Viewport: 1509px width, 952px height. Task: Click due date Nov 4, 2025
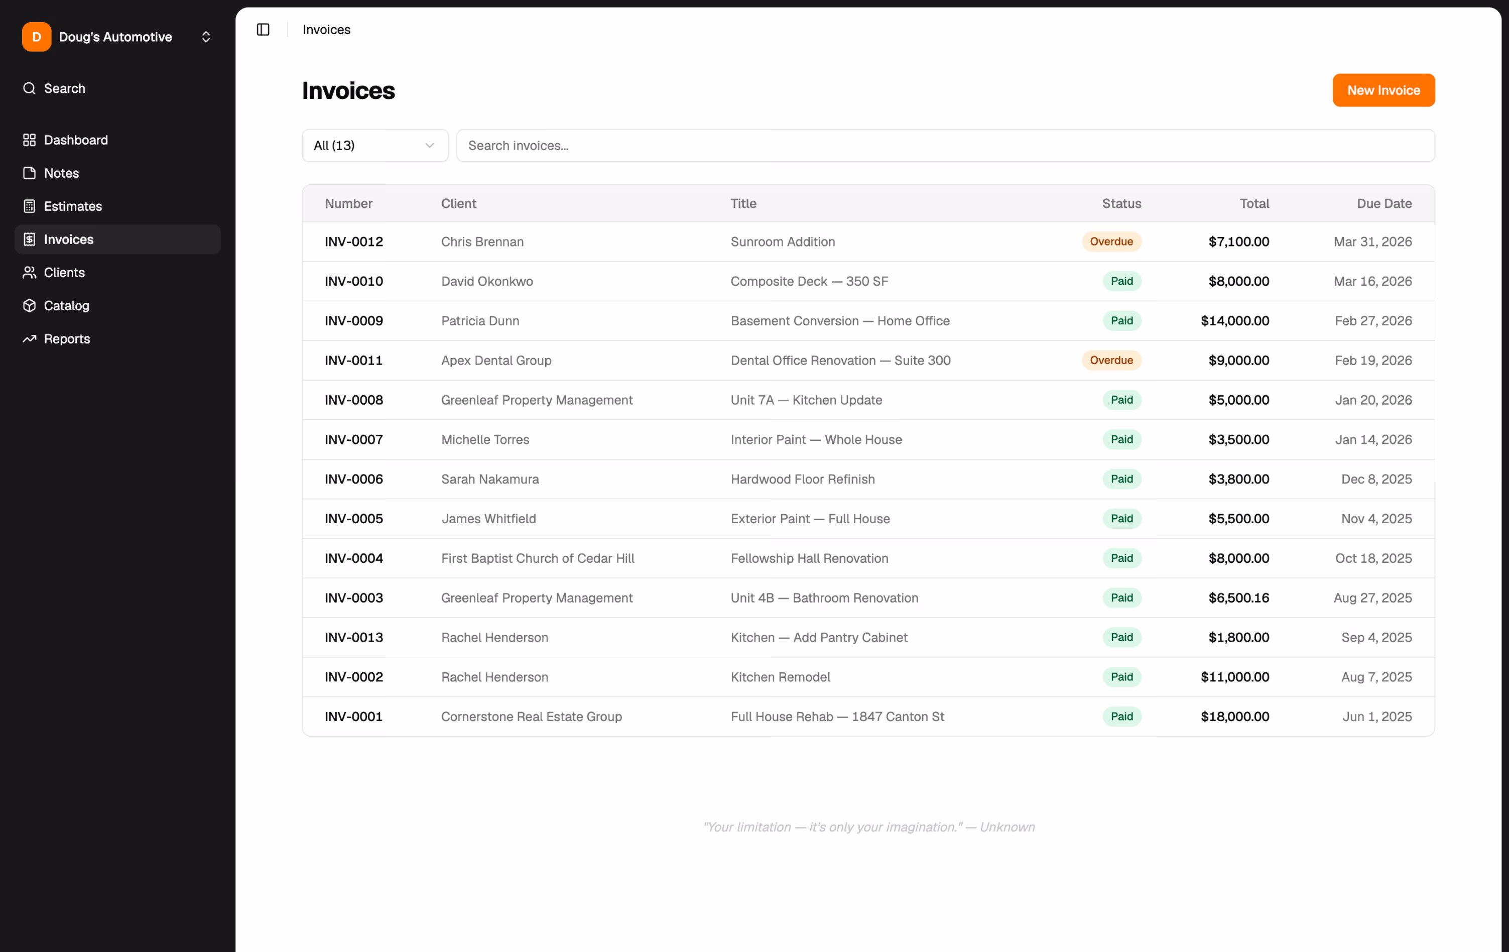1376,519
